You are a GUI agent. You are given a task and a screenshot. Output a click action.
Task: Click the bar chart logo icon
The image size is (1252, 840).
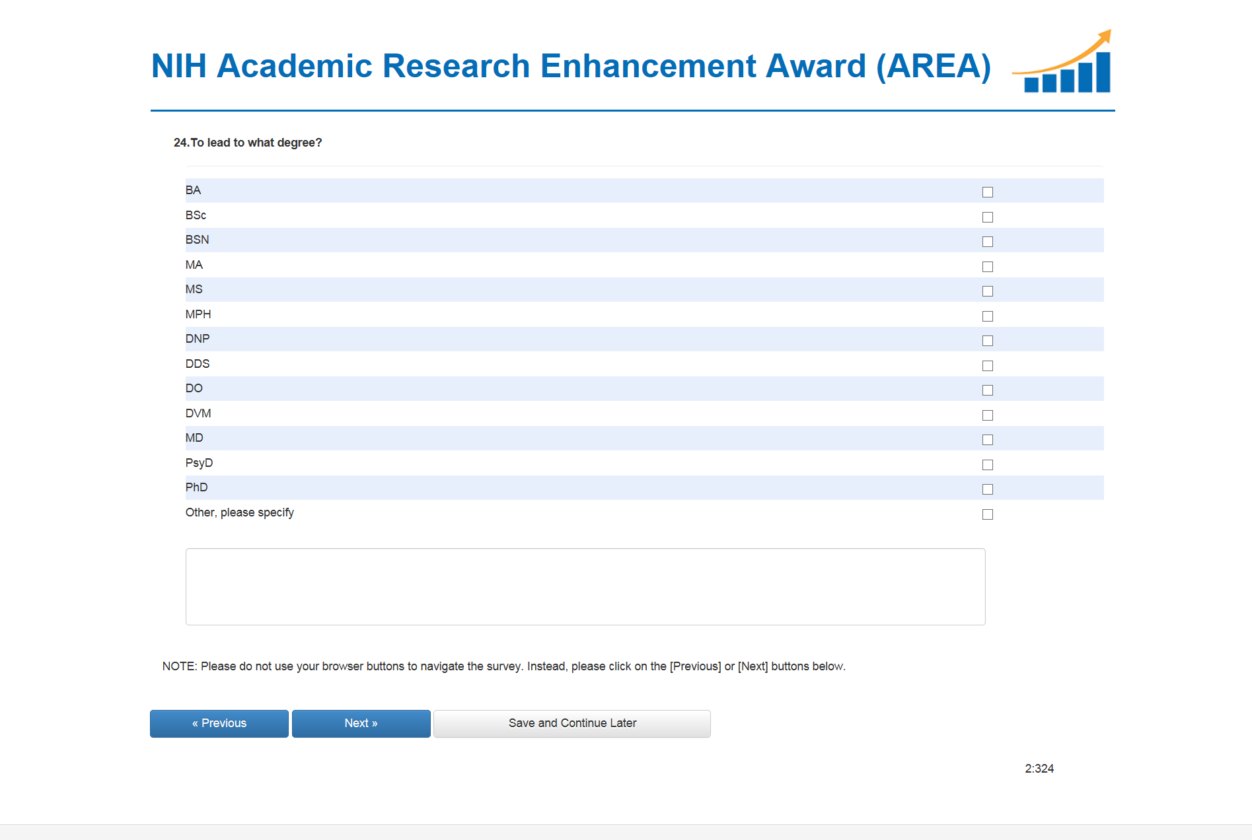1064,63
